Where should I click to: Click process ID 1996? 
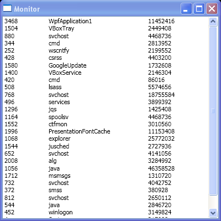(11, 131)
